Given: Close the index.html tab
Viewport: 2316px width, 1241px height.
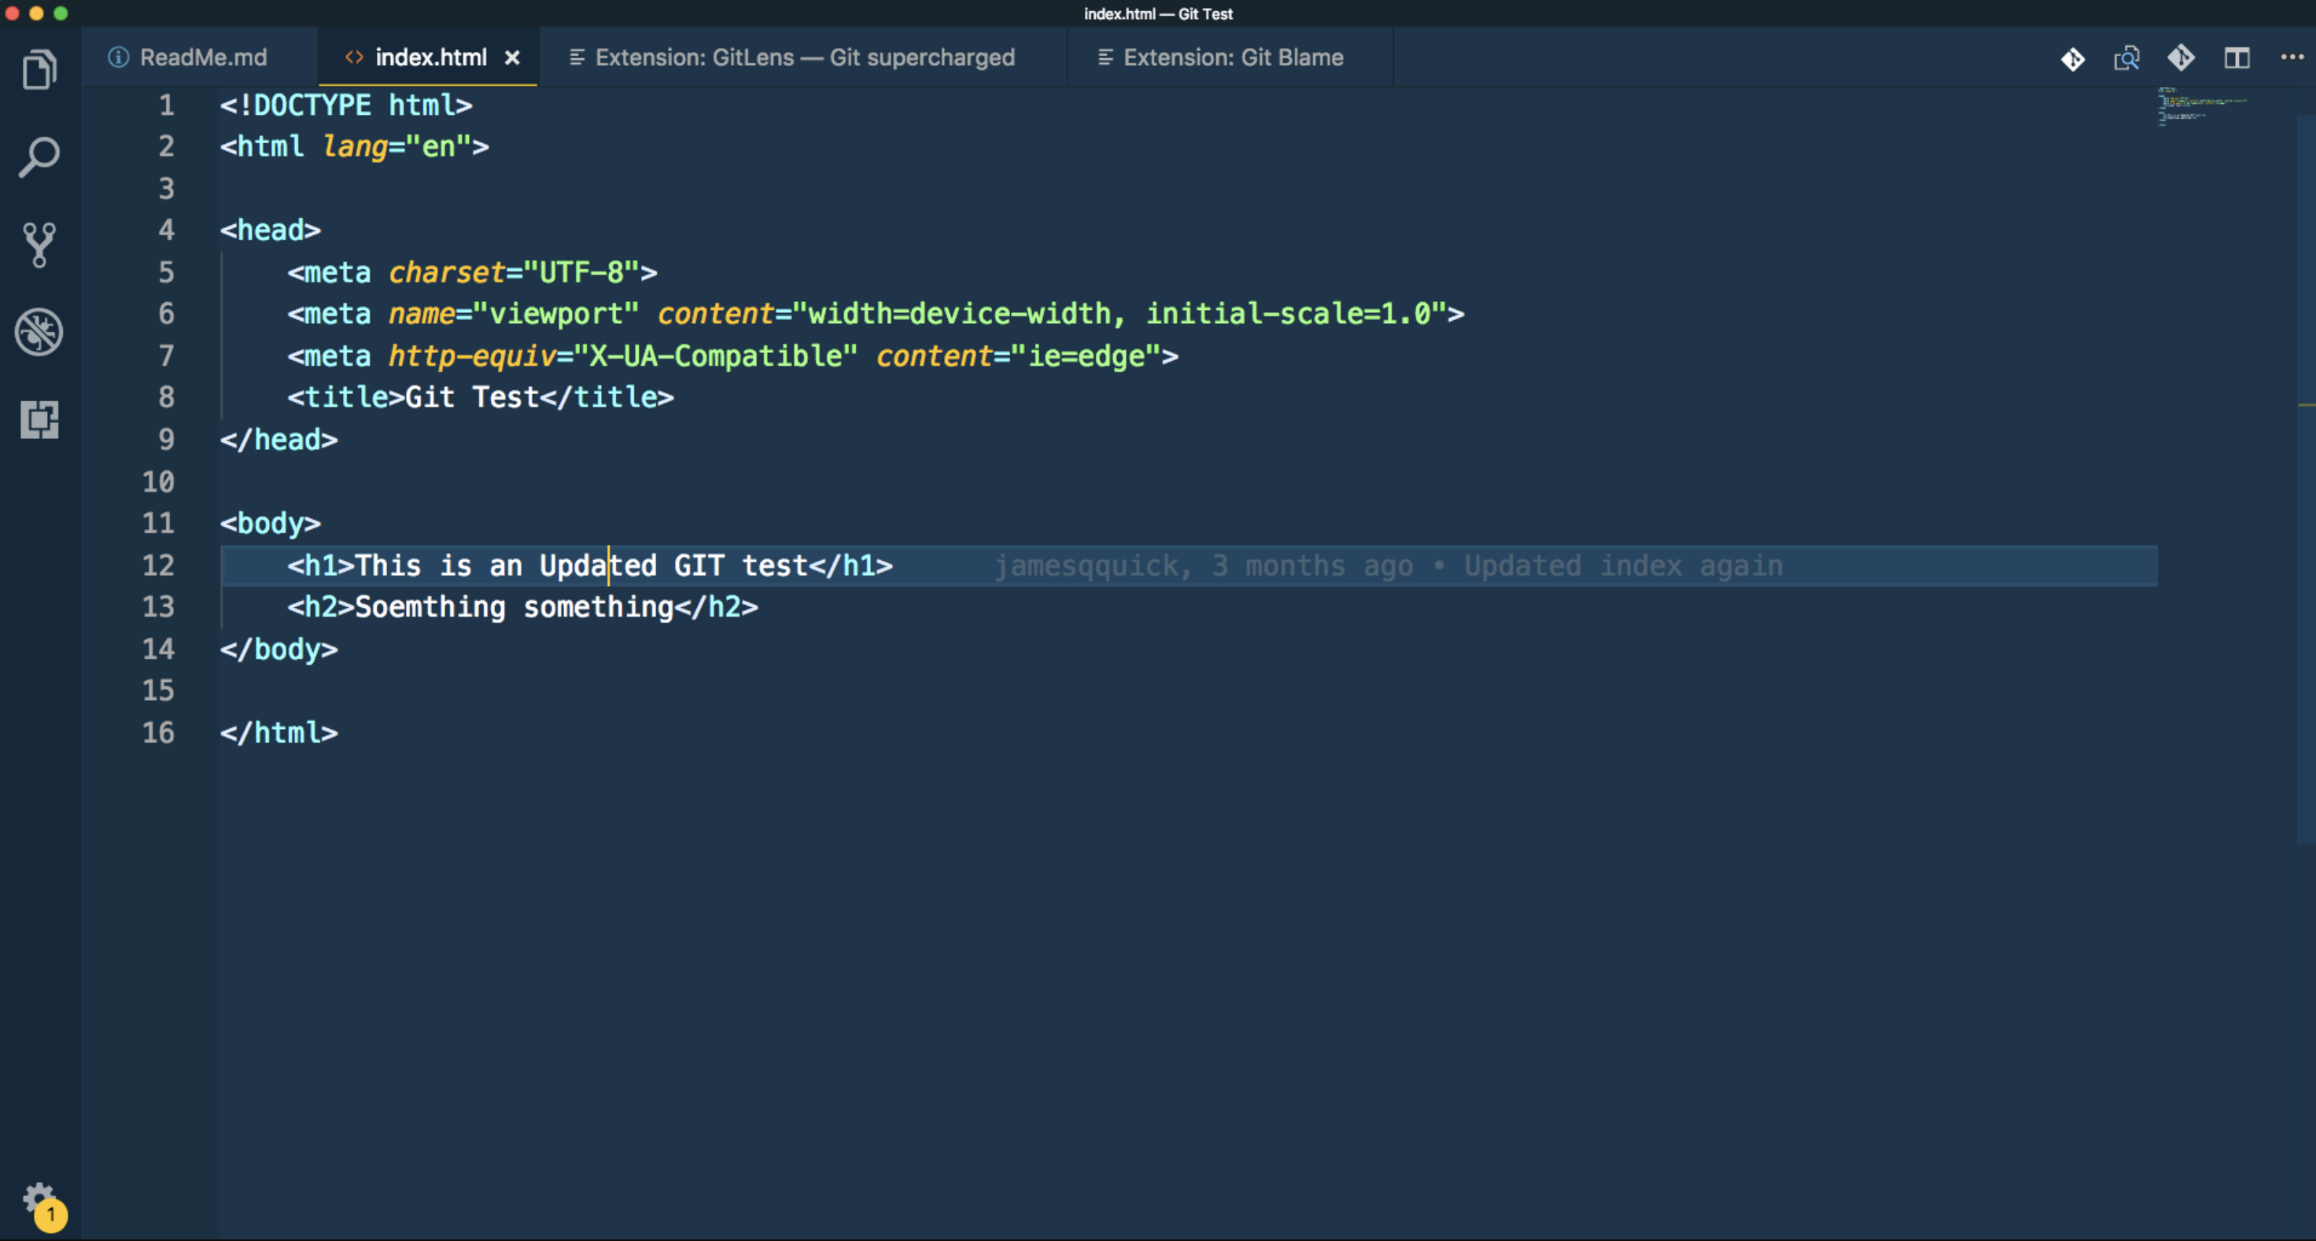Looking at the screenshot, I should point(514,57).
